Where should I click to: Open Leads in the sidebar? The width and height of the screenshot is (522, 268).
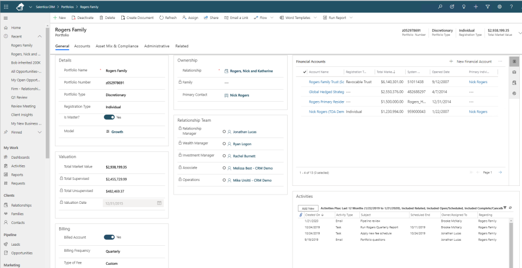click(x=15, y=244)
